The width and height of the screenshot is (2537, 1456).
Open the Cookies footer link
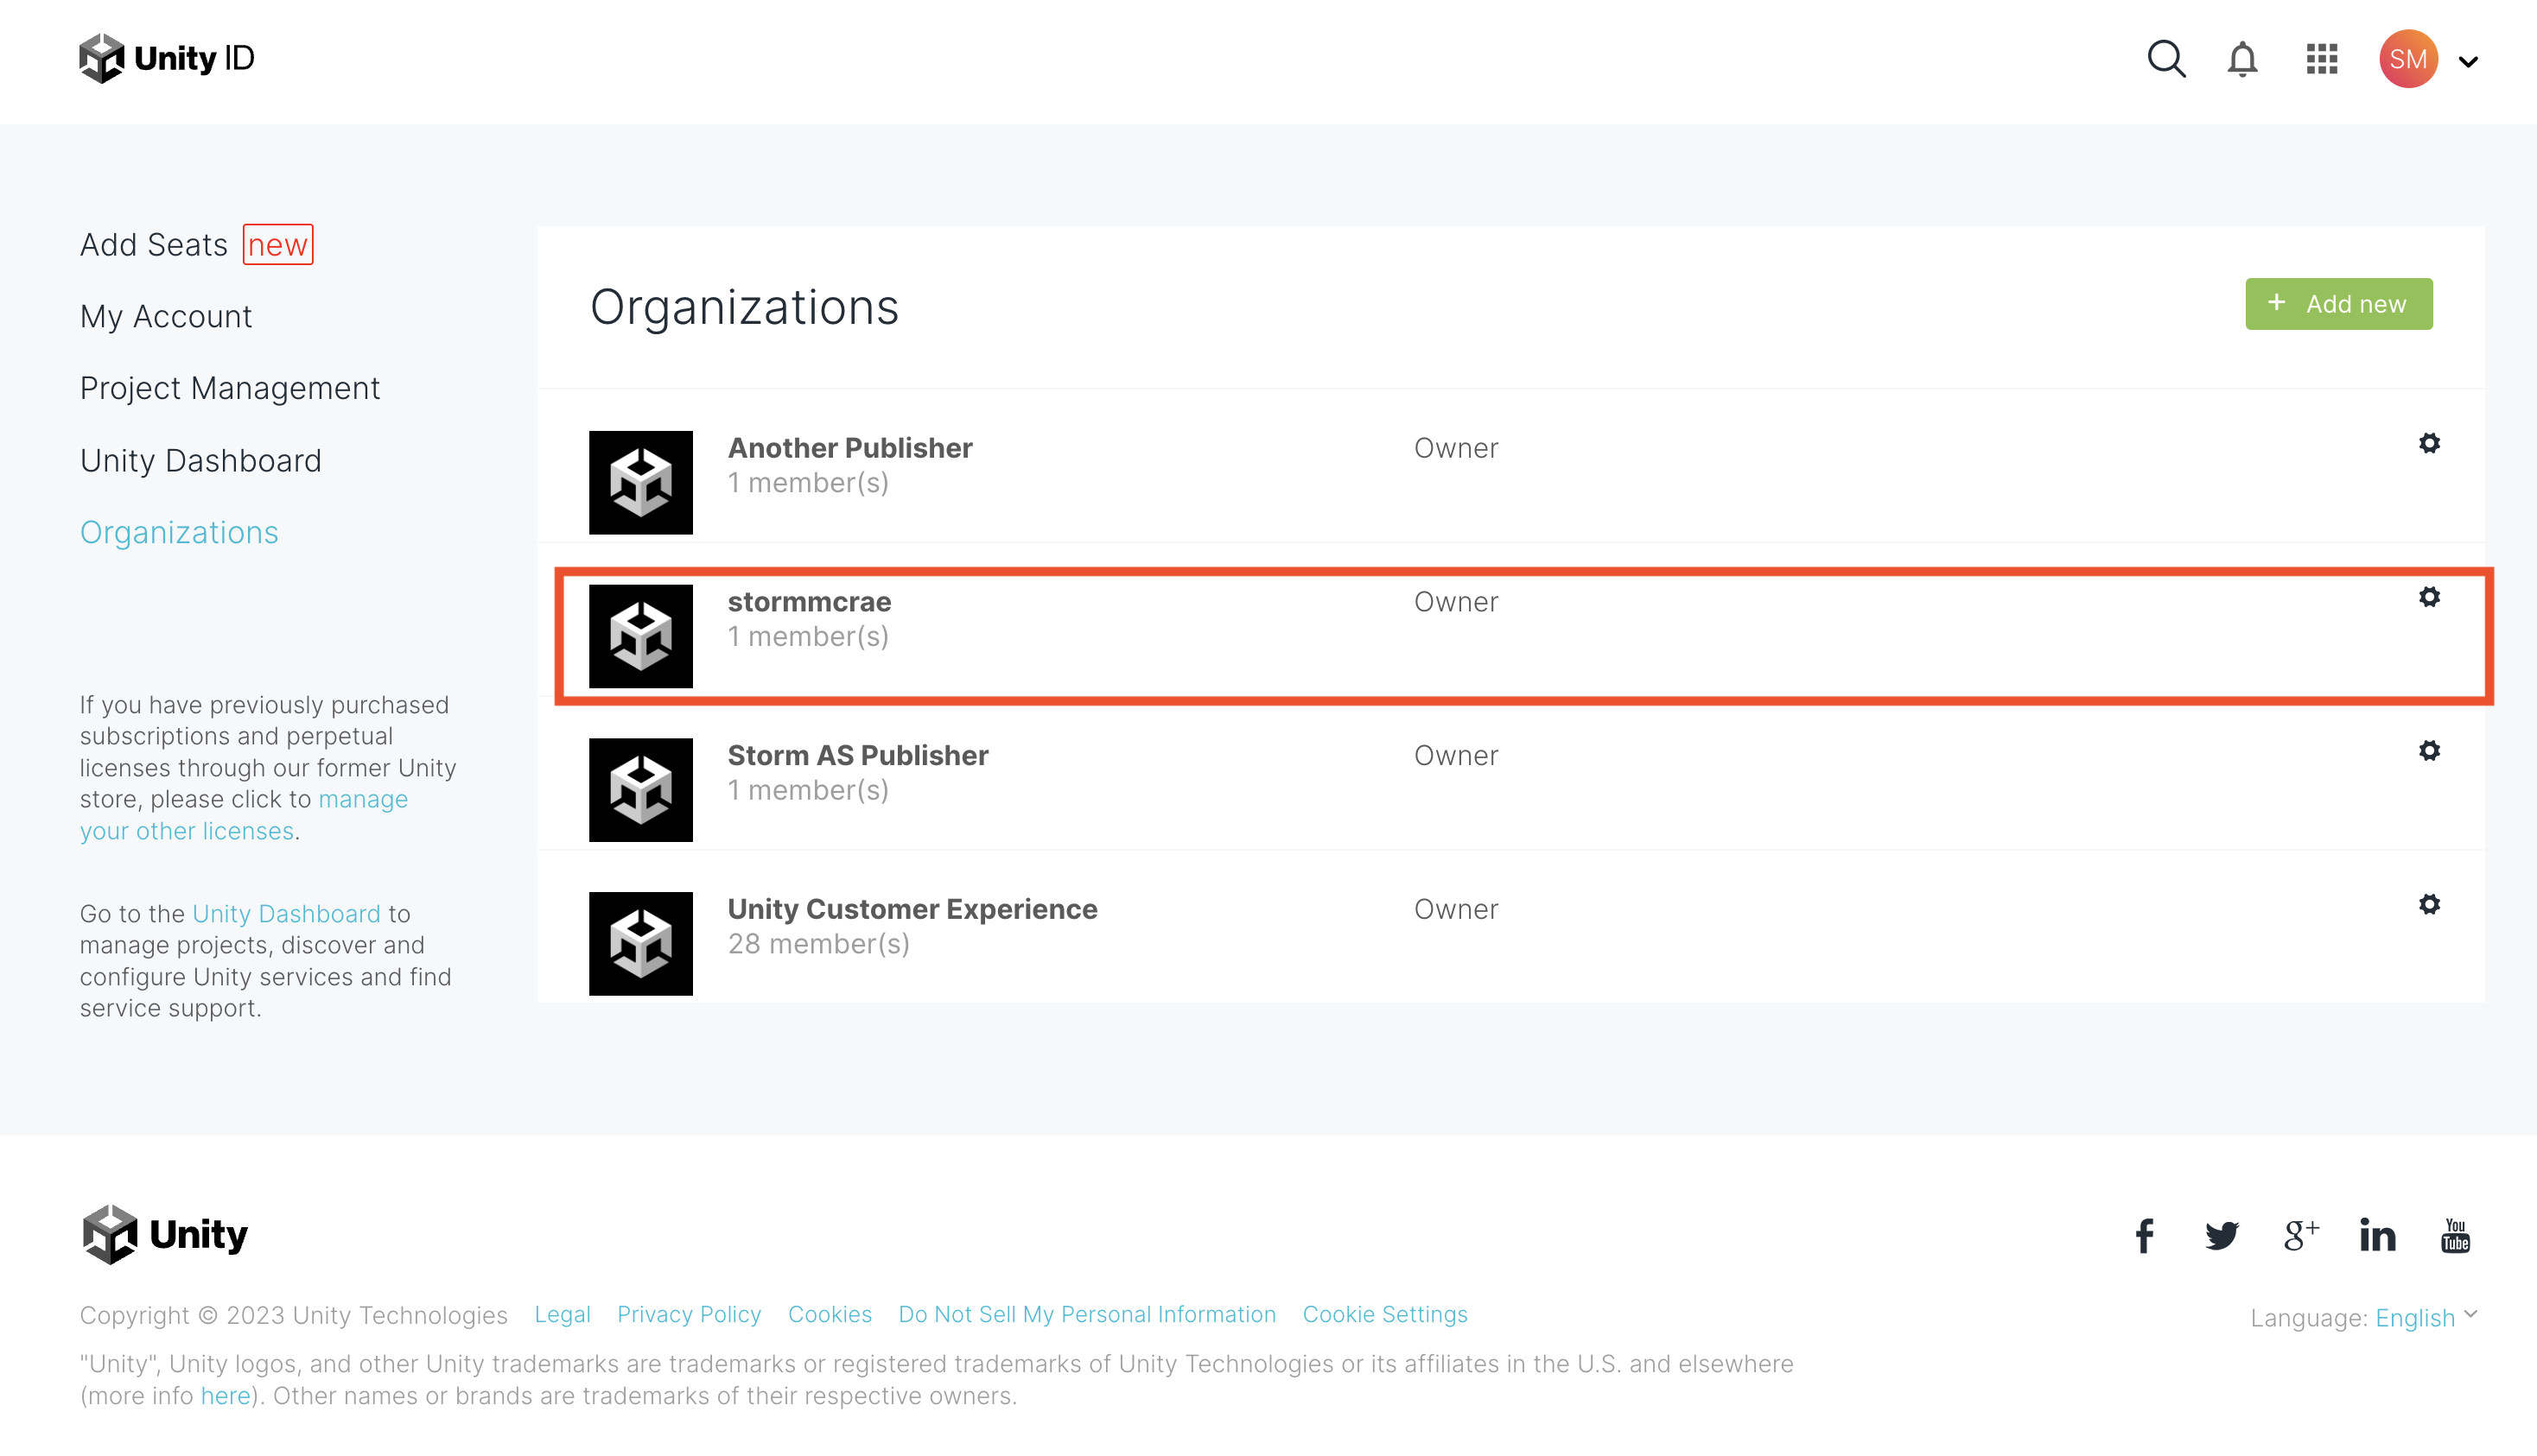tap(830, 1315)
